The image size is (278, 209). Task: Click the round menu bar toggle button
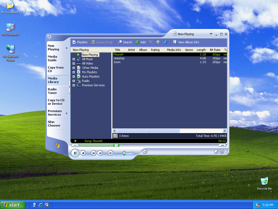tap(49, 37)
